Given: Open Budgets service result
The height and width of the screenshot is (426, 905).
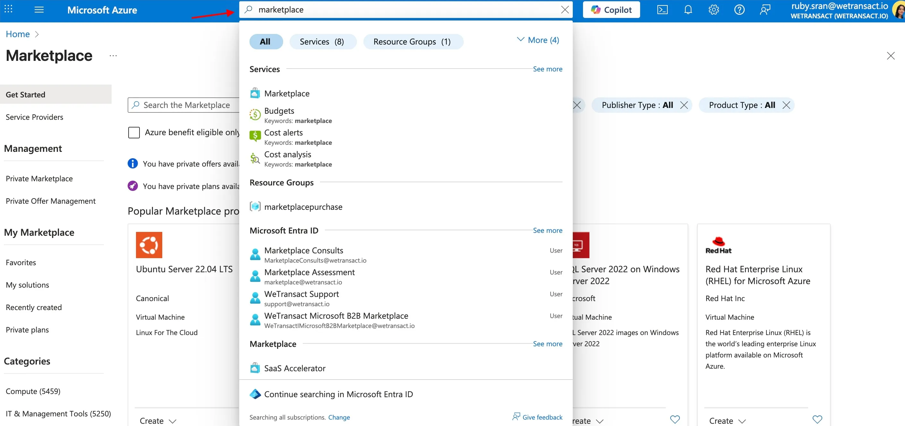Looking at the screenshot, I should pos(406,115).
